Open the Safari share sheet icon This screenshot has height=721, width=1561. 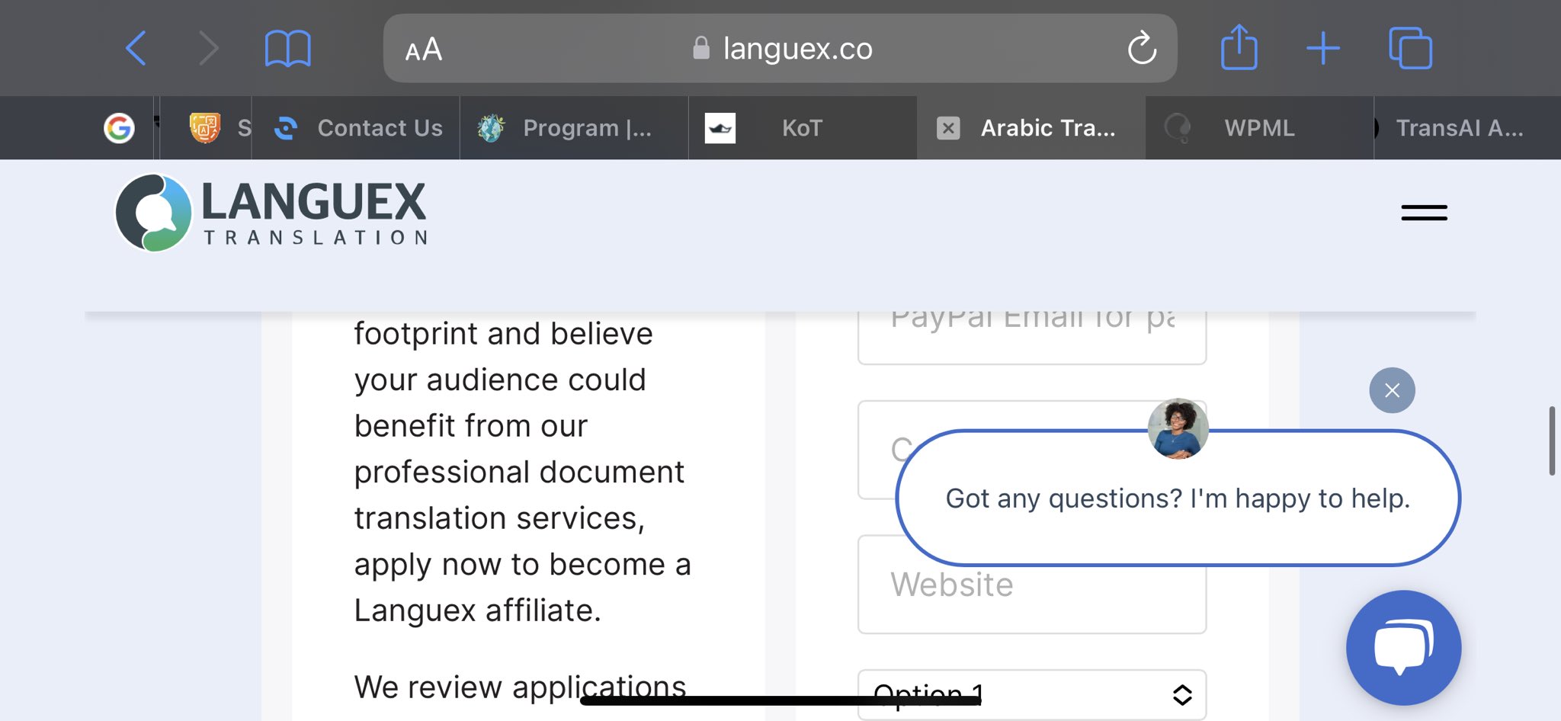[x=1239, y=47]
